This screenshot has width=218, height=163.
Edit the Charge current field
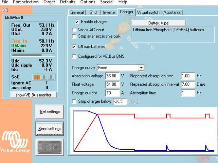click(x=113, y=93)
